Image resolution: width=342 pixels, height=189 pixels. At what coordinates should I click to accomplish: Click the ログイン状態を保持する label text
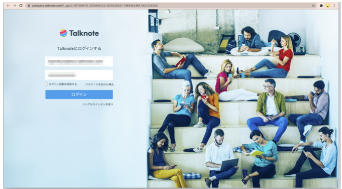pyautogui.click(x=62, y=84)
